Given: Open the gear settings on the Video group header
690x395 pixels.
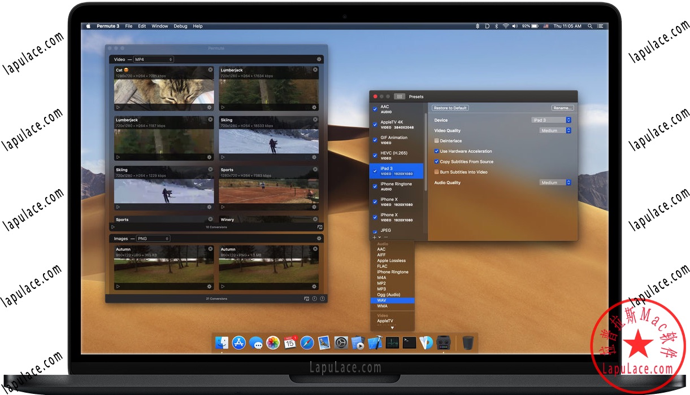Looking at the screenshot, I should [x=319, y=59].
